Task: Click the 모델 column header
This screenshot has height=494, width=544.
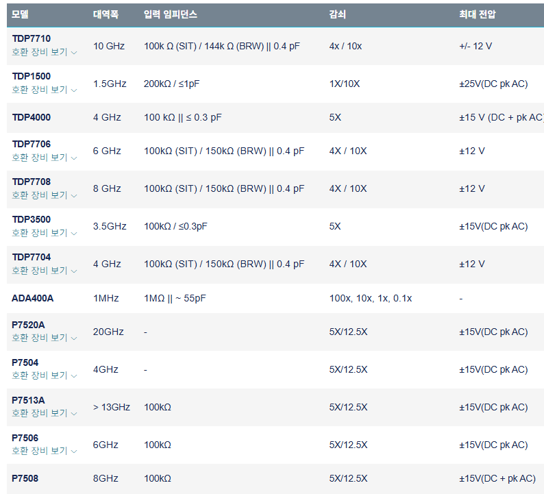Action: pos(20,14)
